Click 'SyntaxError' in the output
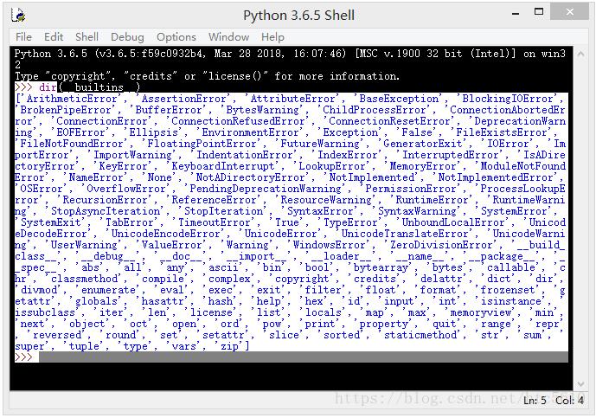Viewport: 596px width, 418px height. tap(320, 211)
